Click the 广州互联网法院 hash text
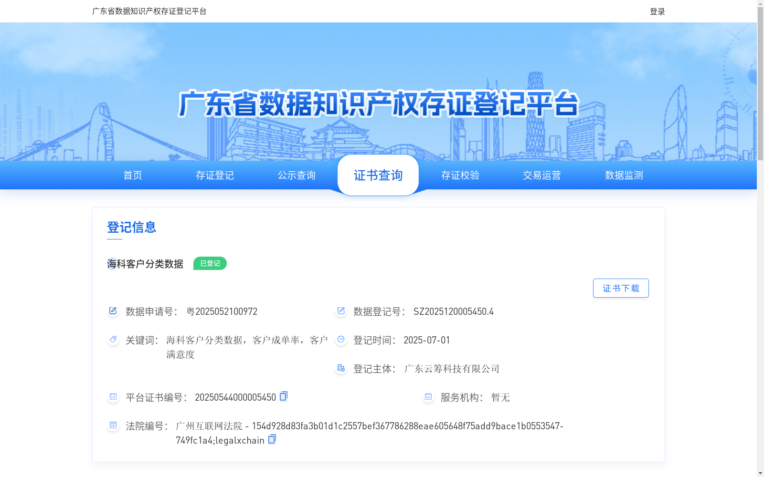Viewport: 764px width, 477px height. tap(370, 433)
